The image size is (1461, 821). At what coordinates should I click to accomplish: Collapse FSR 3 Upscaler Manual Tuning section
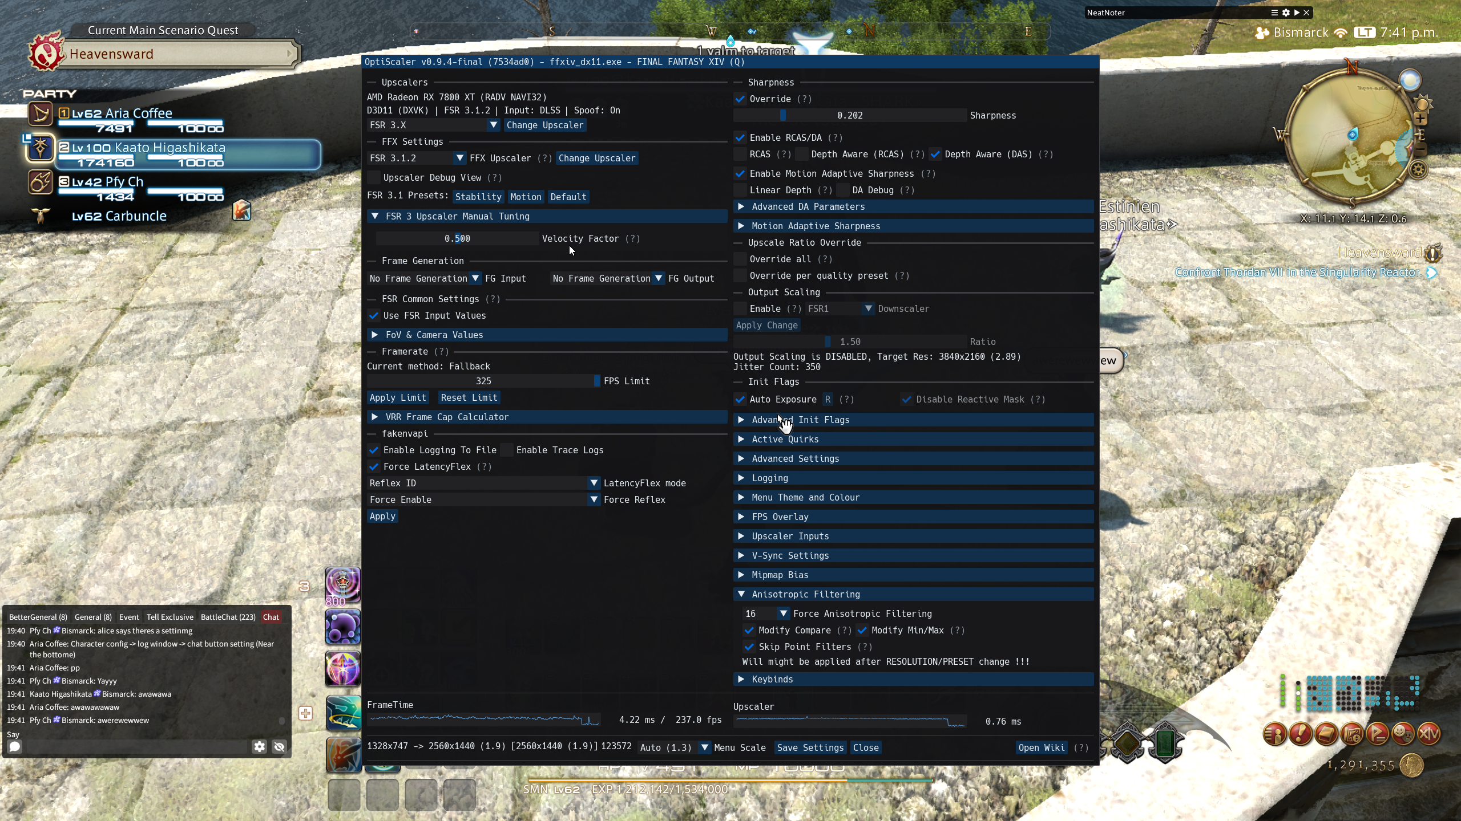tap(547, 217)
